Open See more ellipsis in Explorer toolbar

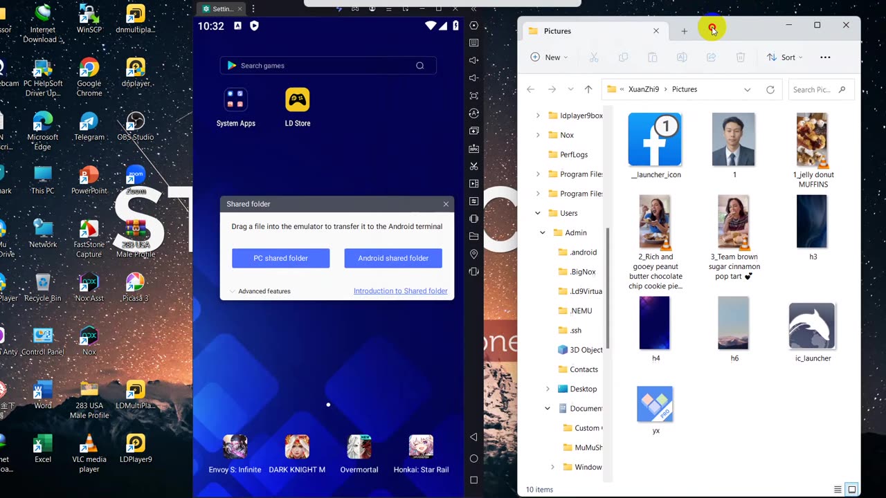coord(825,57)
